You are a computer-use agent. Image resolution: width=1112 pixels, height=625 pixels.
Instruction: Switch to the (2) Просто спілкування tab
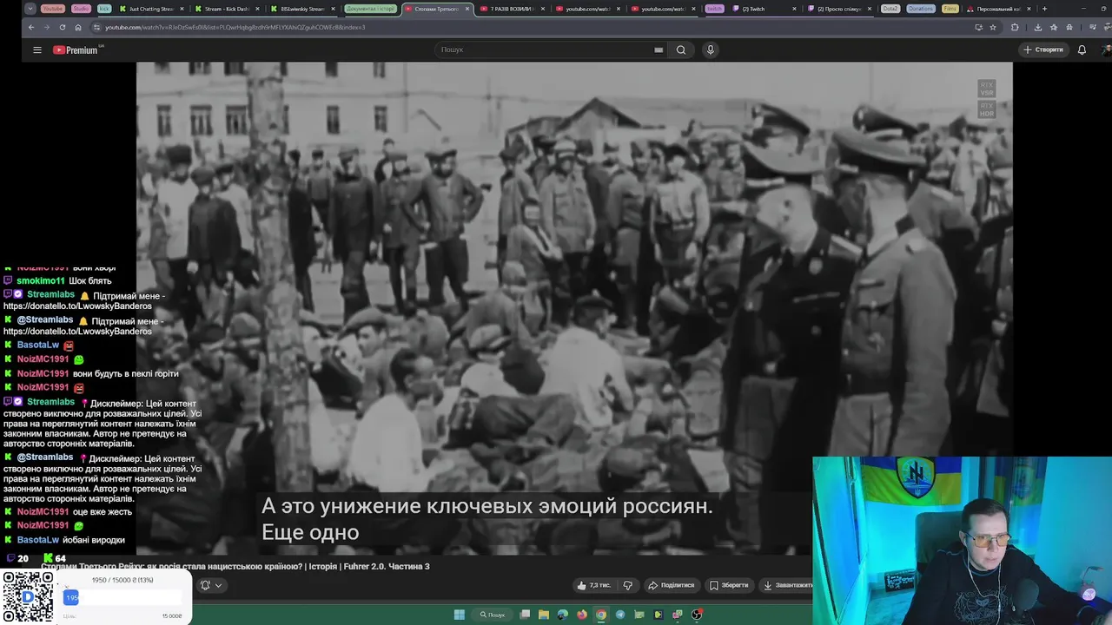click(x=838, y=9)
